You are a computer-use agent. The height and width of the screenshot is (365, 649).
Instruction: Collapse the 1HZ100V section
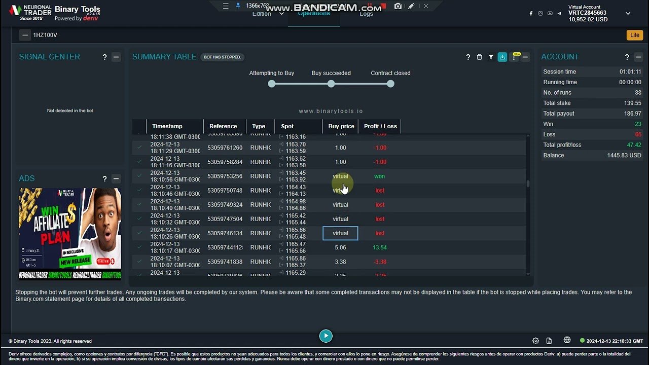pyautogui.click(x=25, y=35)
